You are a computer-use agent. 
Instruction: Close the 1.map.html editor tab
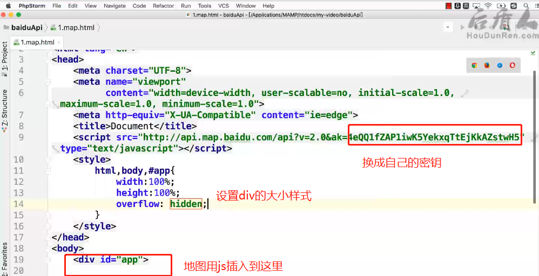58,43
